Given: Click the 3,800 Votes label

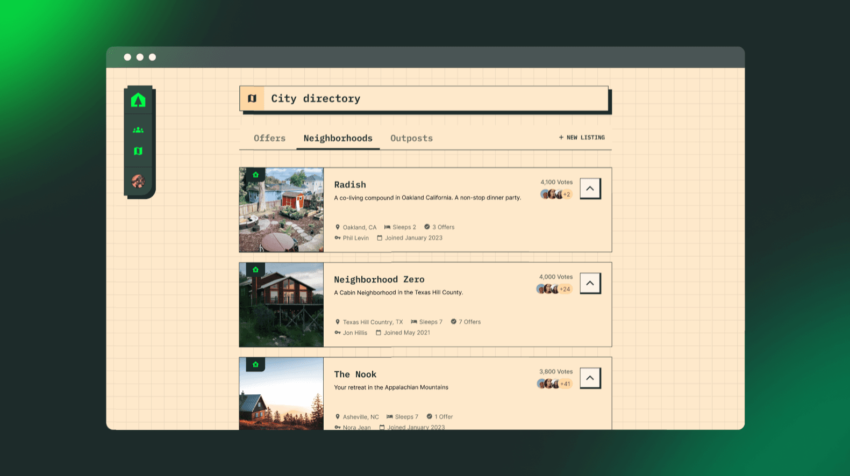Looking at the screenshot, I should click(x=556, y=371).
